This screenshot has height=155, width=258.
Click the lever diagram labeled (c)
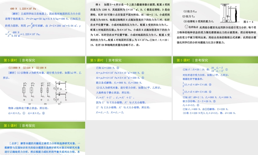60,93
